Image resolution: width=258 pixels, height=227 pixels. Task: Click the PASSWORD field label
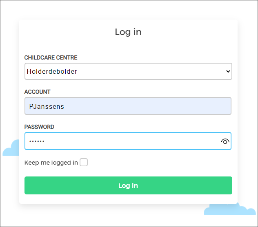pos(39,127)
